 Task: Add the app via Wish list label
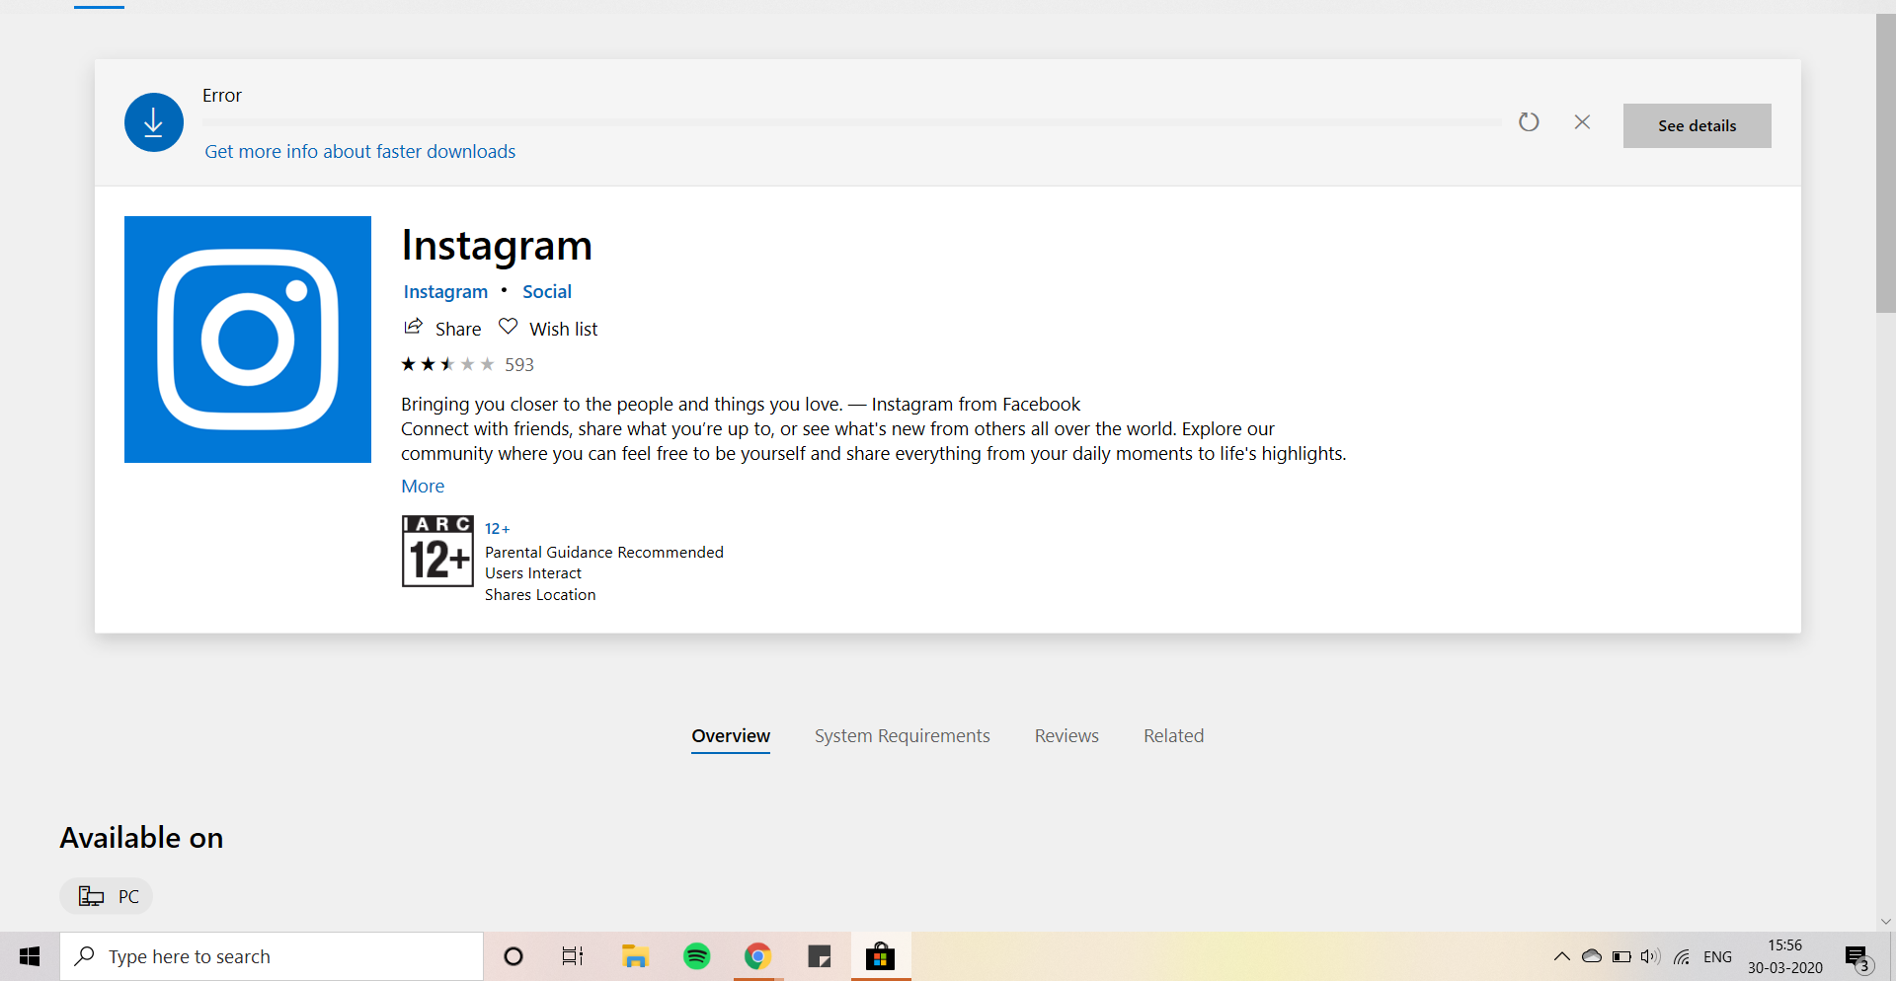click(x=564, y=329)
